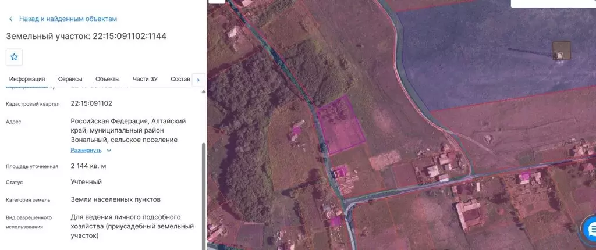Click the Категория земель label

click(x=28, y=200)
